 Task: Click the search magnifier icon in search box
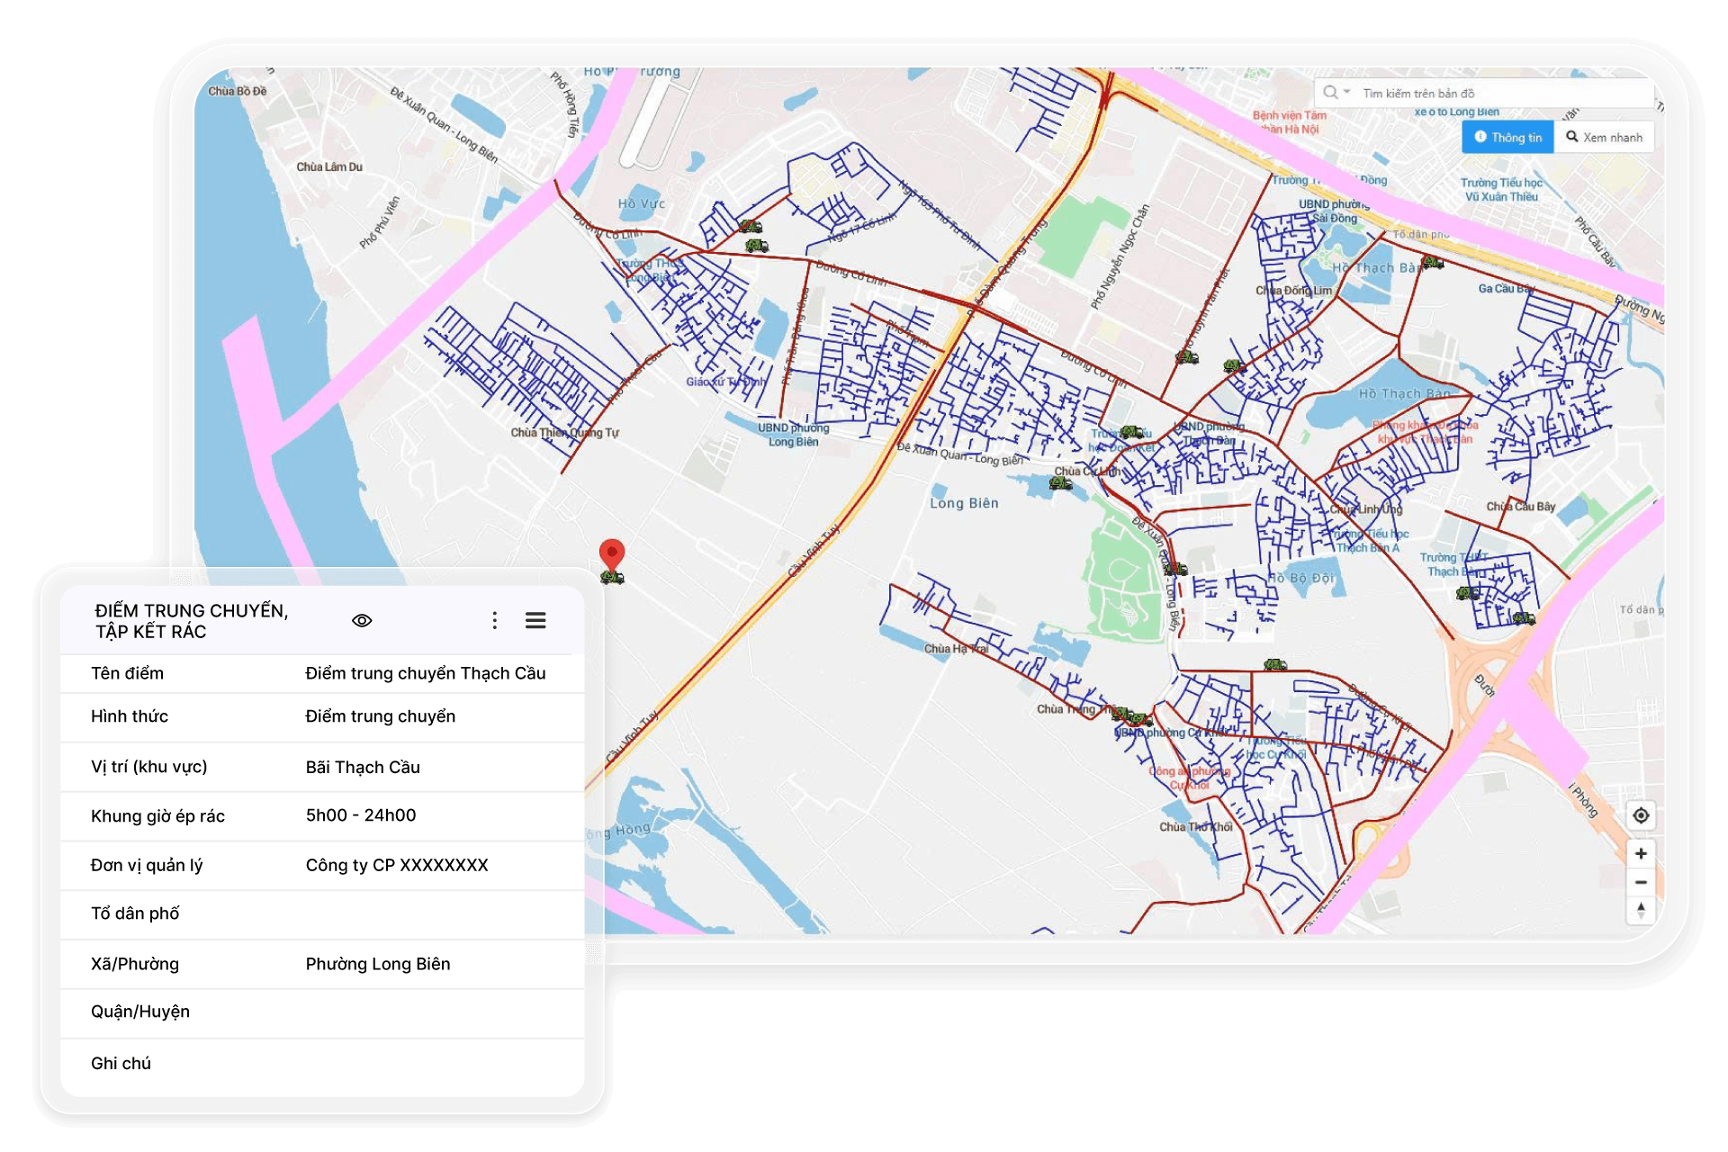[1330, 92]
